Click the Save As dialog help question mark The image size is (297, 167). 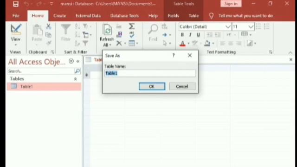point(174,55)
